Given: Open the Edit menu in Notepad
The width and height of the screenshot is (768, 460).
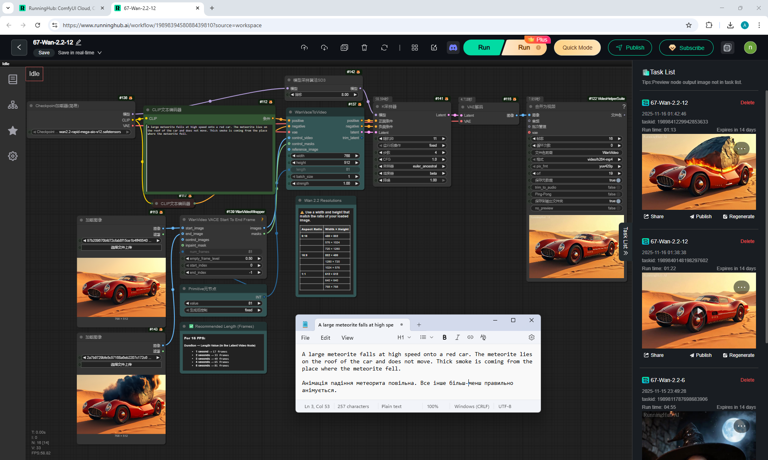Looking at the screenshot, I should [325, 338].
